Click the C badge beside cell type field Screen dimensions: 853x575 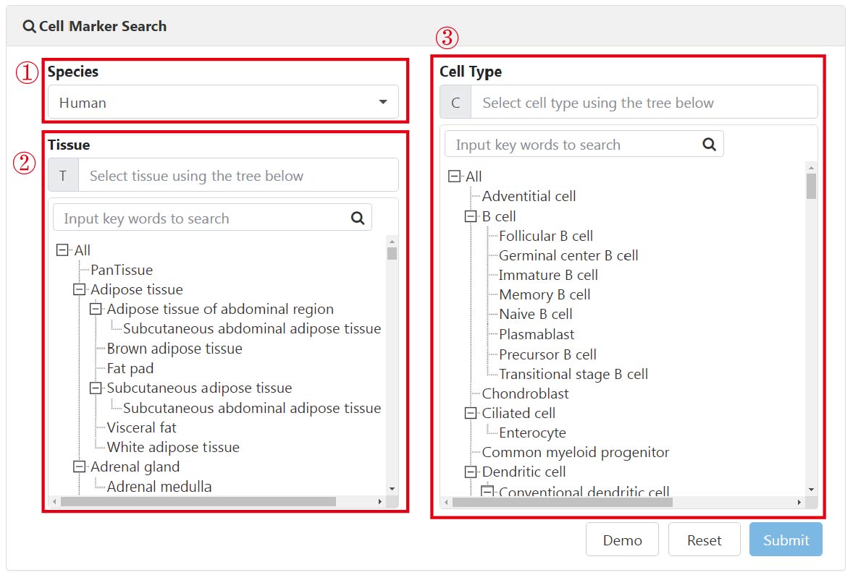(455, 102)
